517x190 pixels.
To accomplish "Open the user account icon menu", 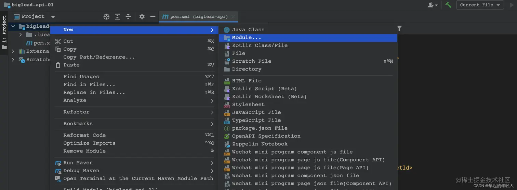I will (x=433, y=5).
